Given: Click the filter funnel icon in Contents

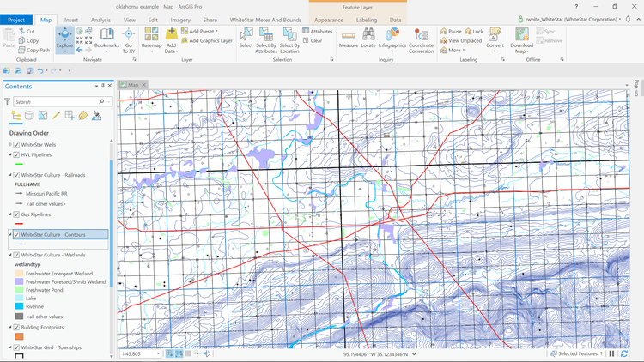Looking at the screenshot, I should coord(7,101).
